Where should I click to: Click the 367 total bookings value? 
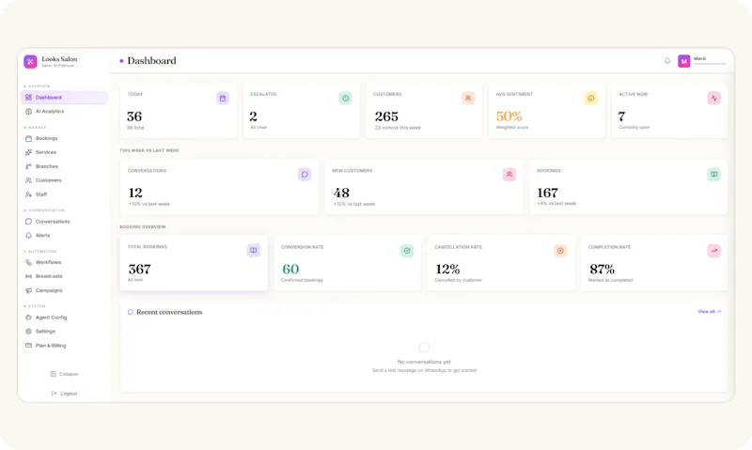click(x=139, y=269)
